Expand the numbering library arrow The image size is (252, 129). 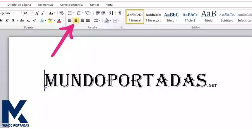[x=83, y=13]
